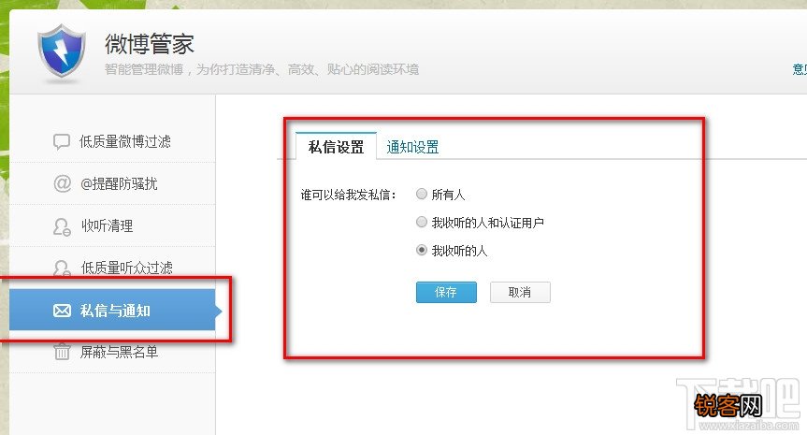Viewport: 807px width, 435px height.
Task: Click the envelope icon beside 私信与通知
Action: point(62,311)
